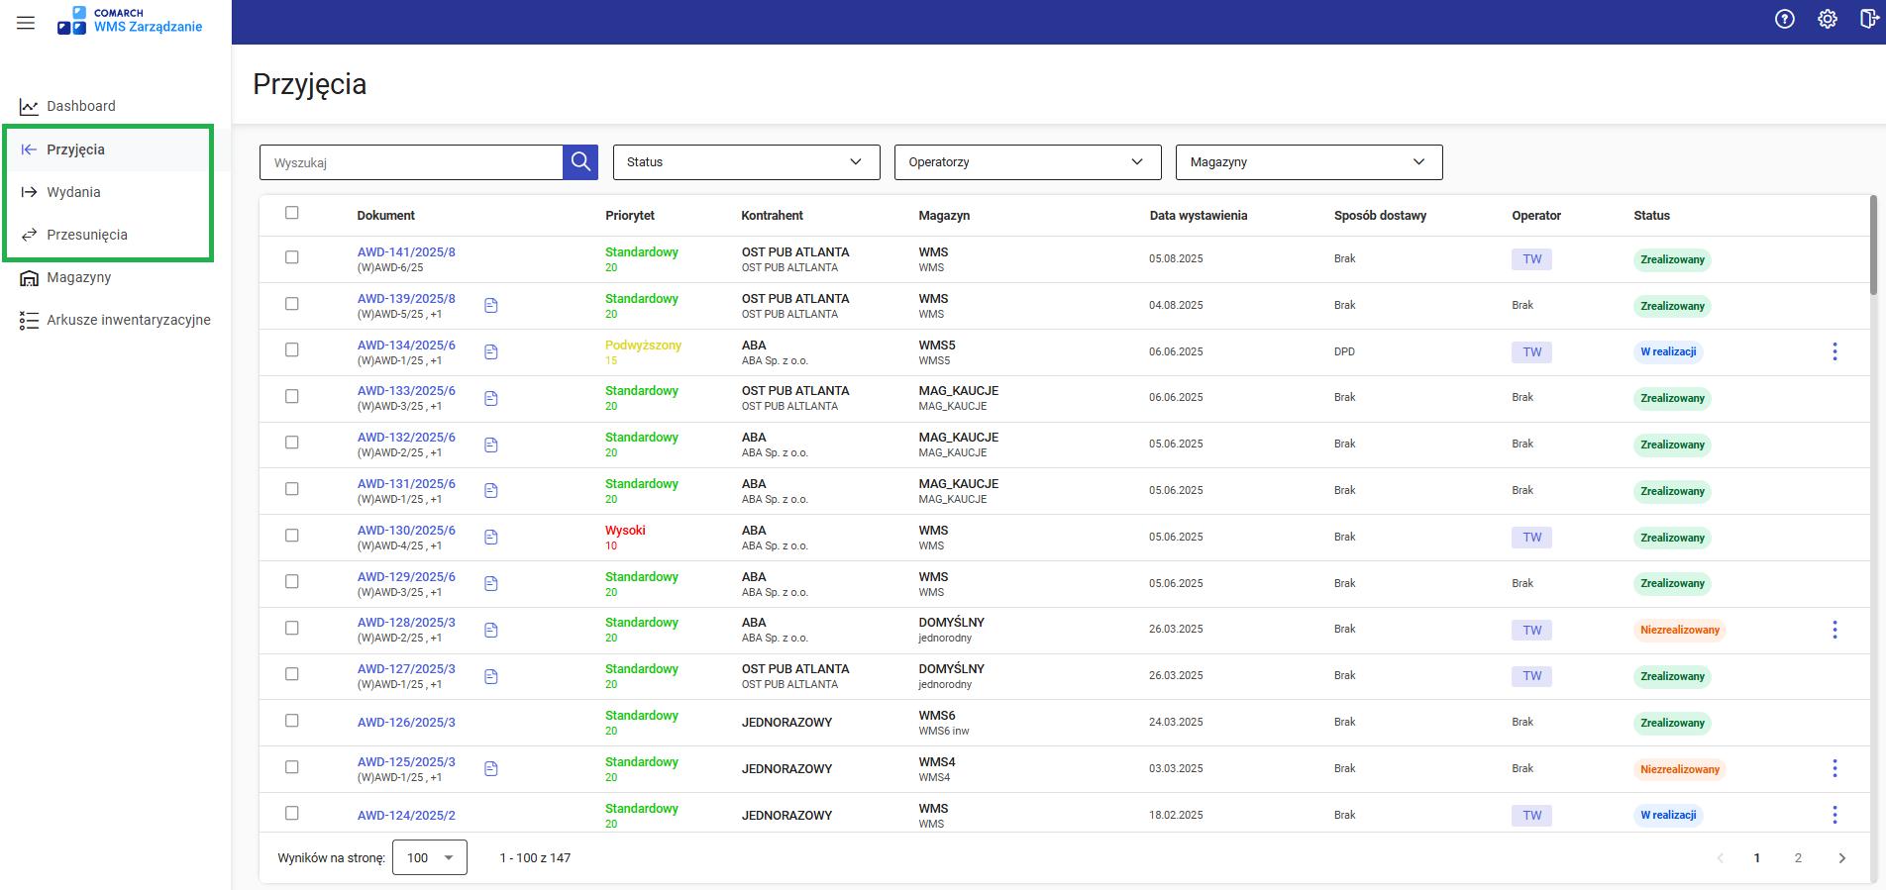Viewport: 1886px width, 890px height.
Task: Click into the Wyszukaj search field
Action: [411, 162]
